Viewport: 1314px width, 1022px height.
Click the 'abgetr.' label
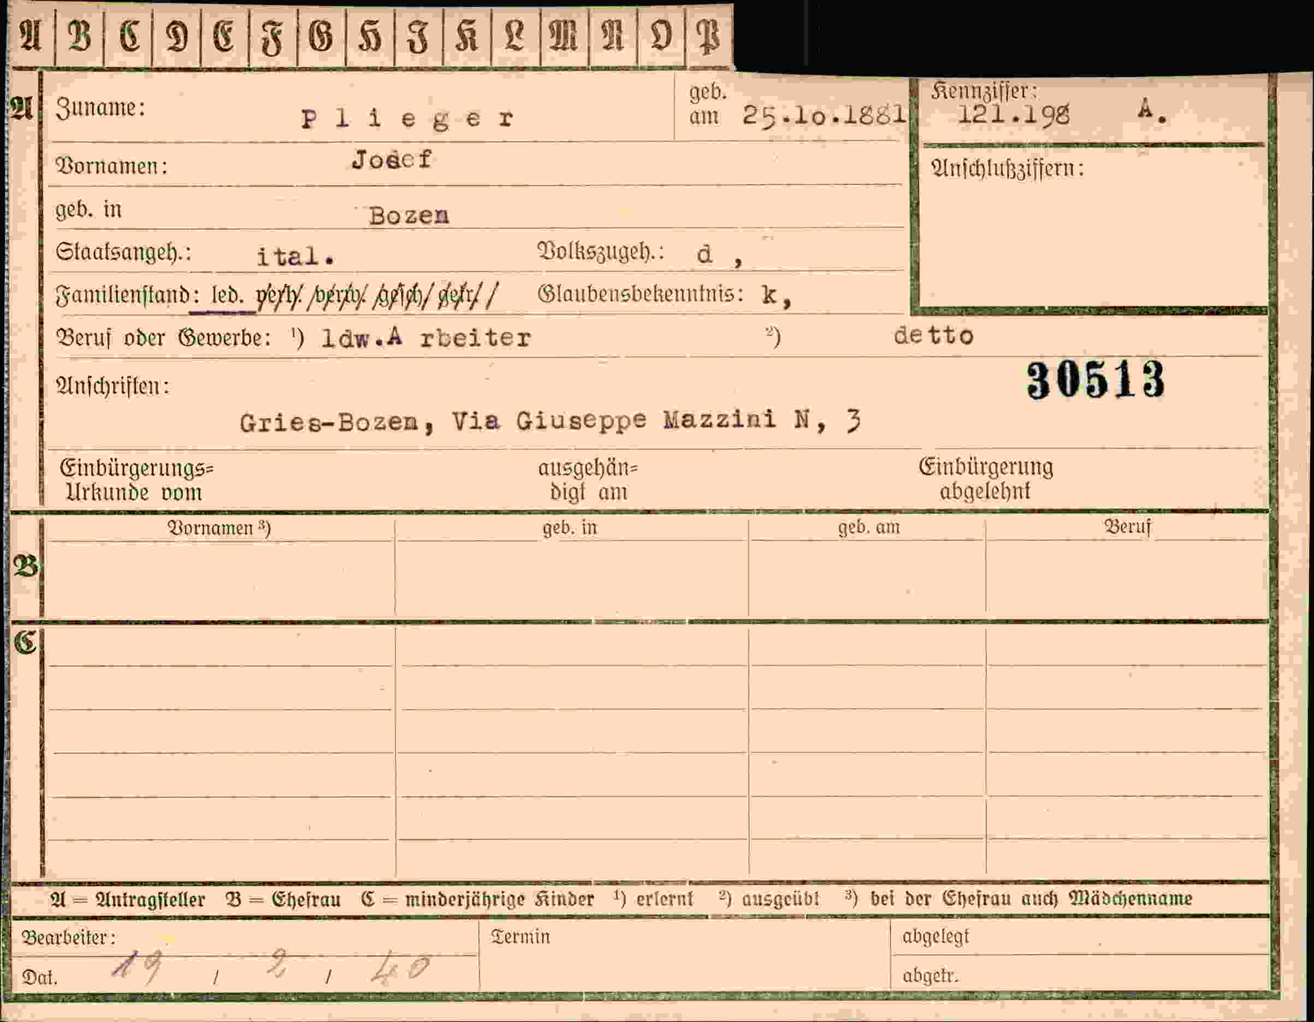tap(930, 976)
